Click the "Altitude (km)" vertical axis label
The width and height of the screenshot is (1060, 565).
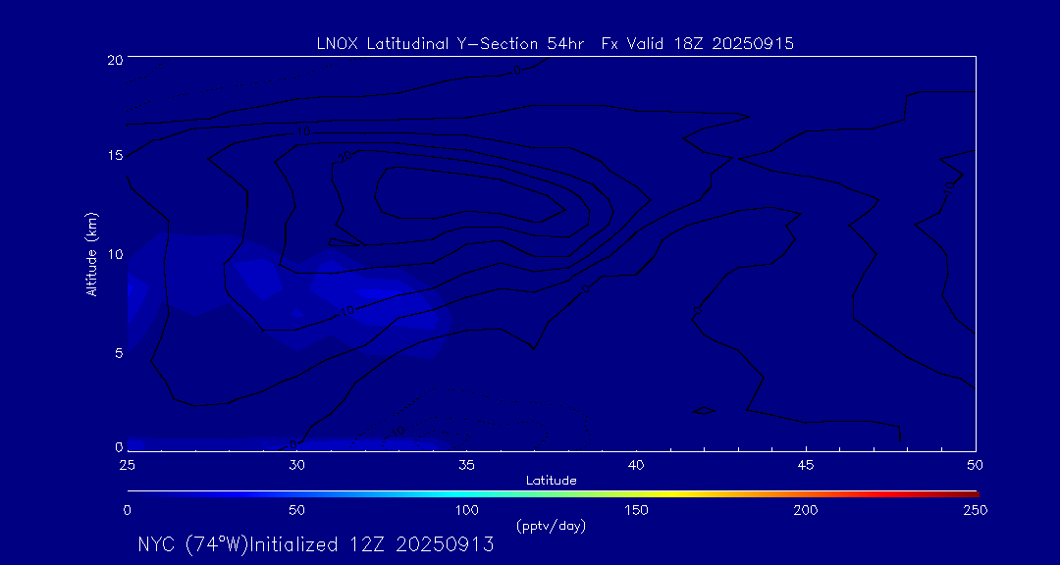[x=91, y=254]
